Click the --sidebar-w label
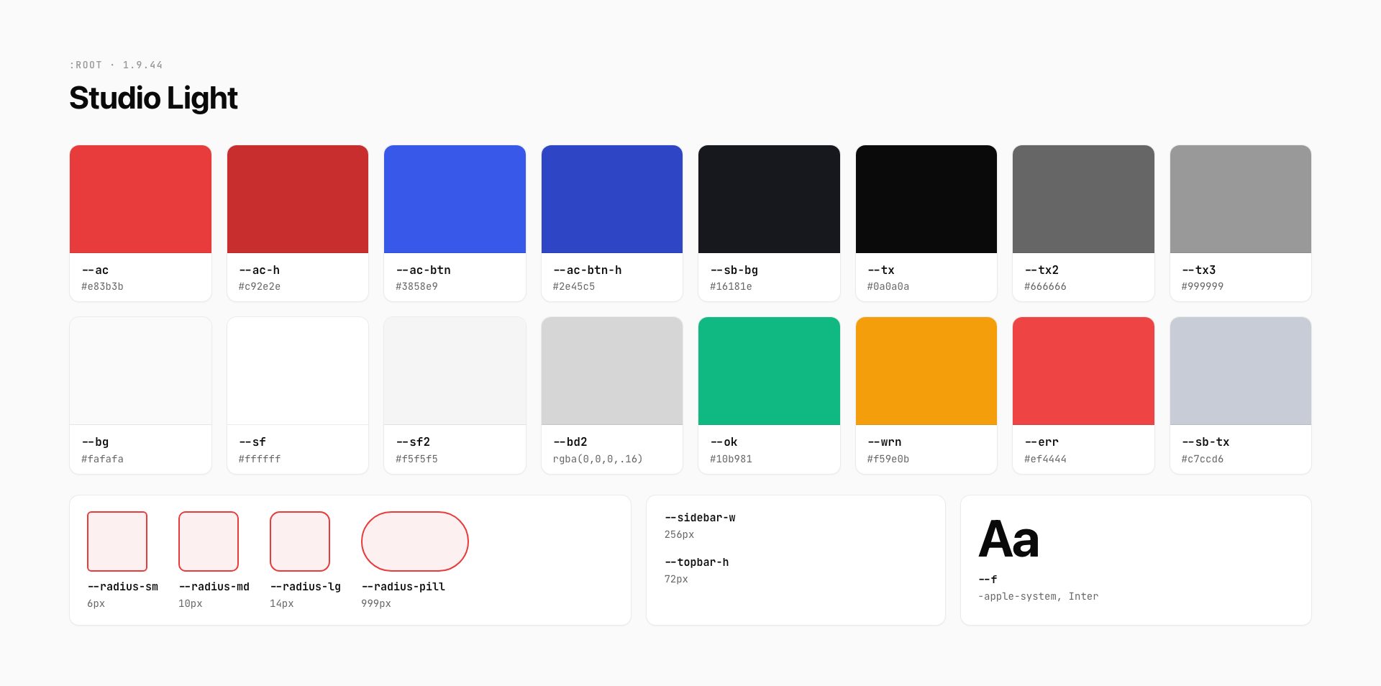This screenshot has height=686, width=1381. coord(700,518)
